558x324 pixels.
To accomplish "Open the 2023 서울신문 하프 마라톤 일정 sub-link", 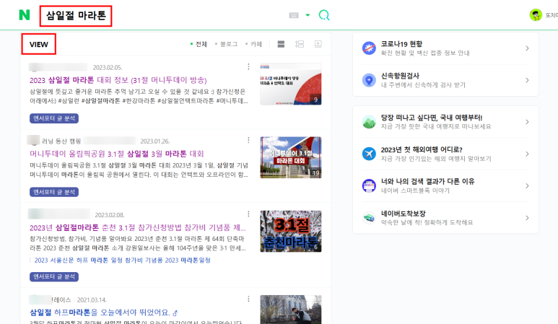I will 123,260.
